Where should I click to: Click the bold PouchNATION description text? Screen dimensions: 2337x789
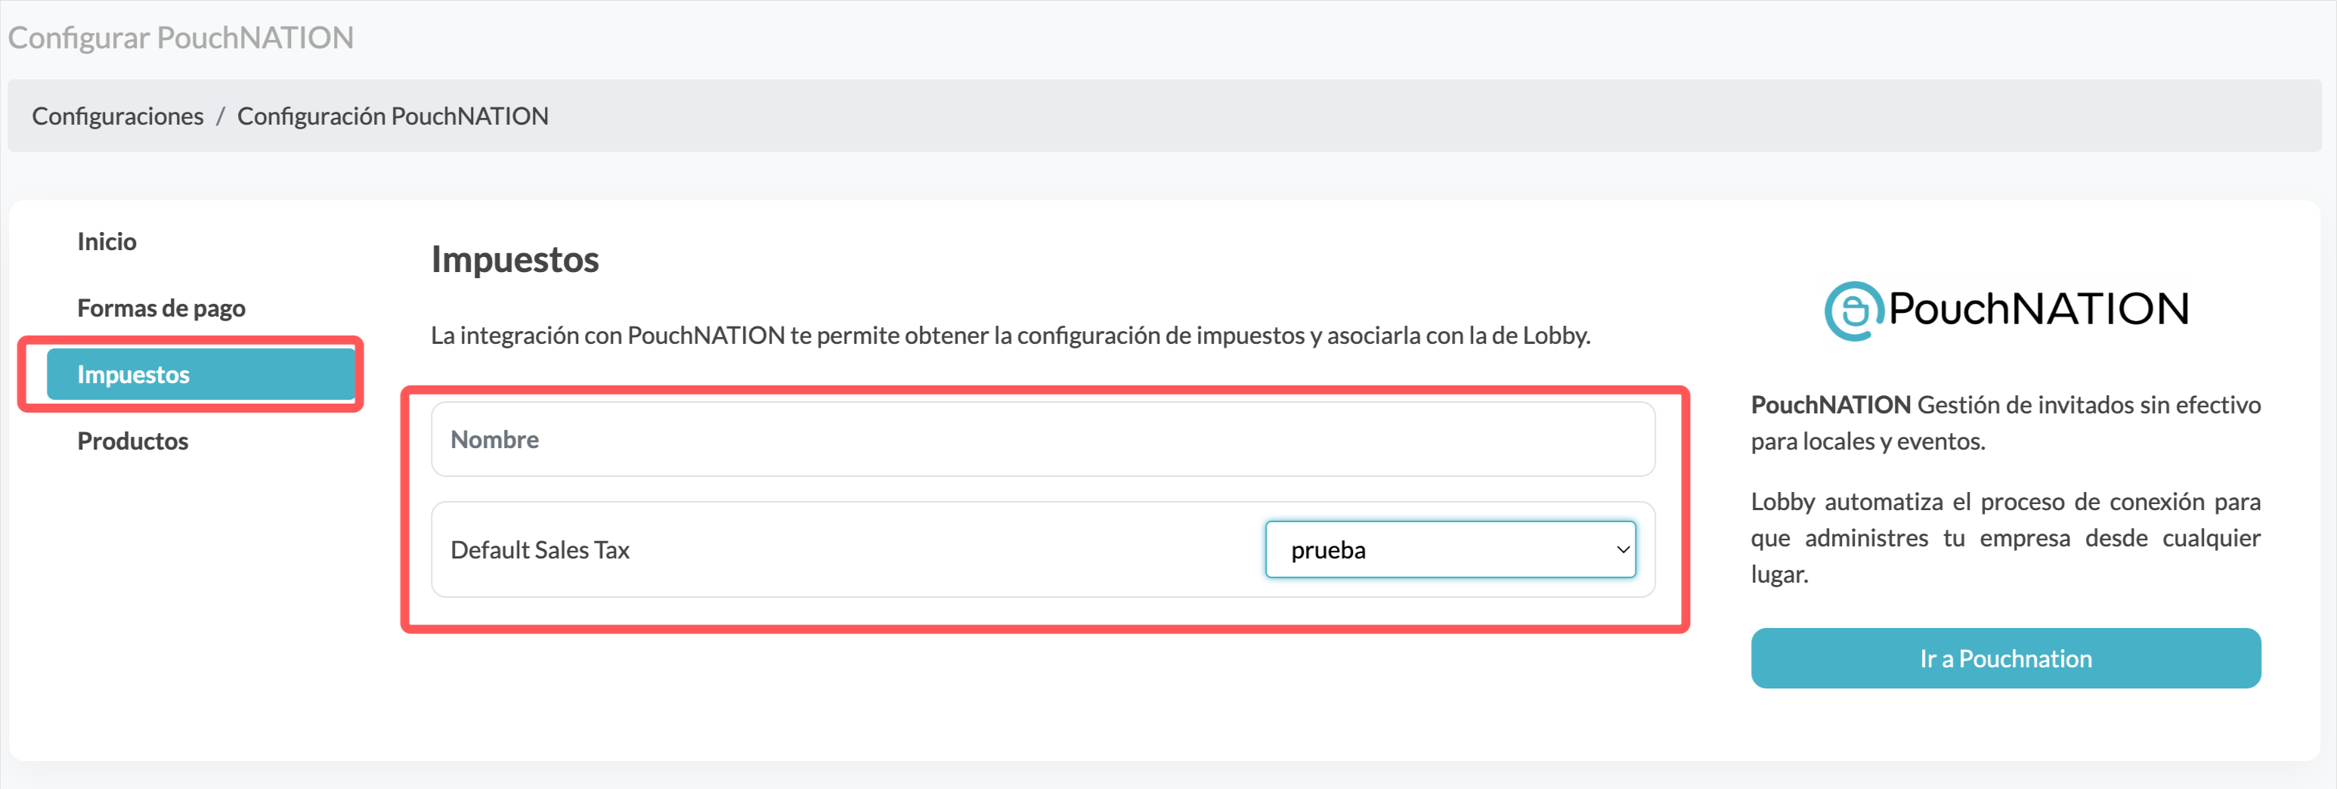click(1830, 404)
